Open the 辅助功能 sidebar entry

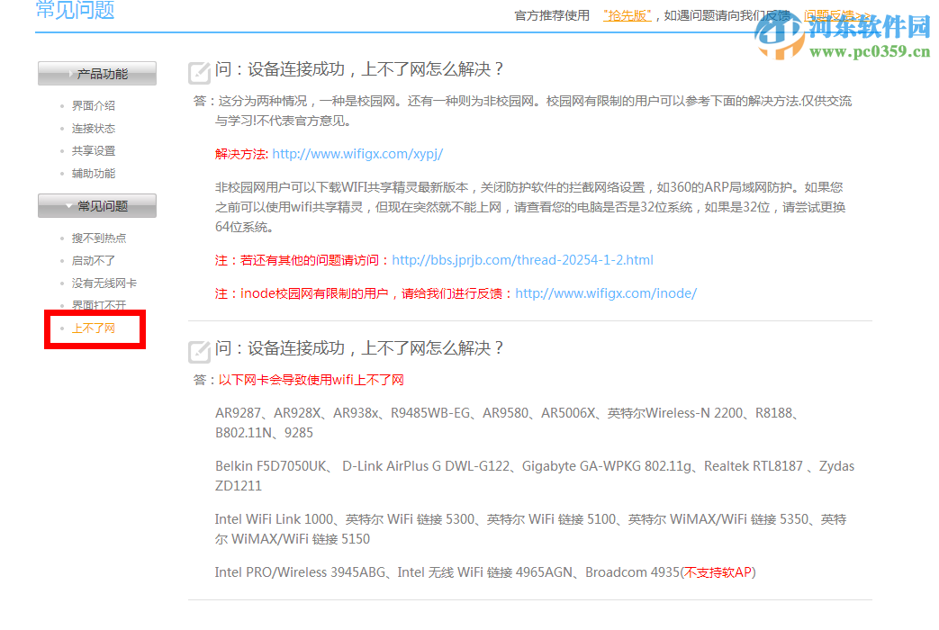point(94,173)
